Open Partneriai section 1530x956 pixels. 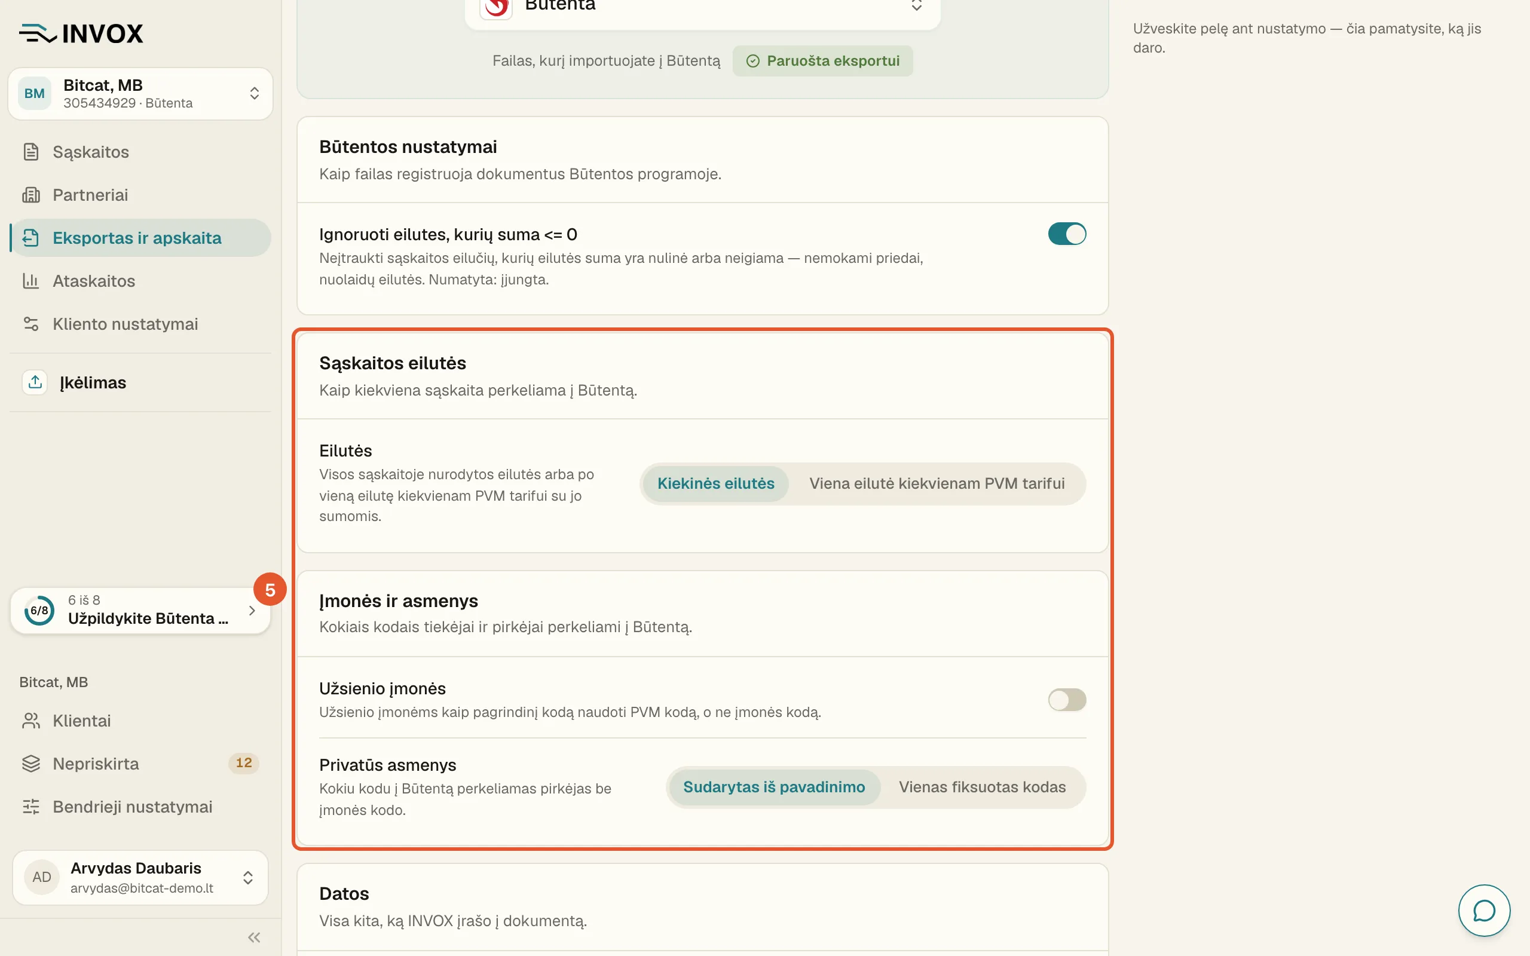[x=140, y=195]
